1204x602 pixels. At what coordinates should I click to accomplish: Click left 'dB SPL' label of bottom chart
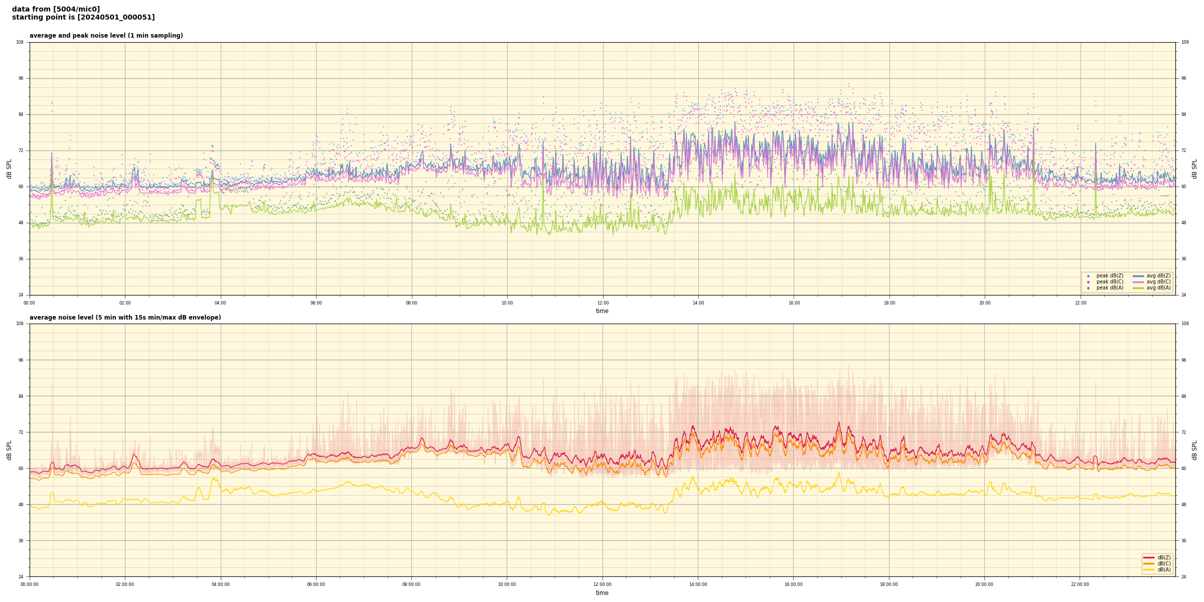coord(9,450)
